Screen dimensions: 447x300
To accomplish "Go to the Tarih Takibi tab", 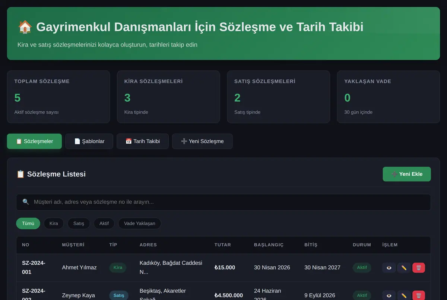I will 143,141.
